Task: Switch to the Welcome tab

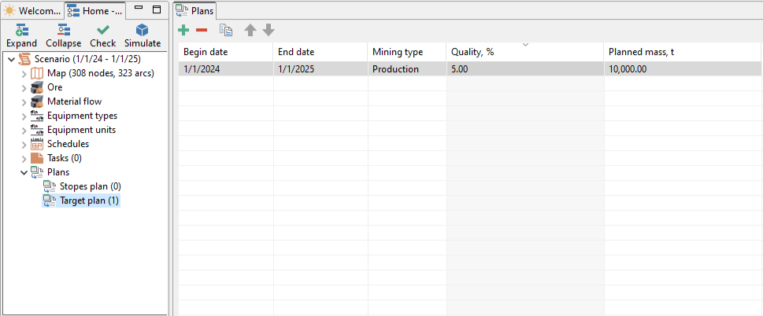Action: [x=32, y=10]
